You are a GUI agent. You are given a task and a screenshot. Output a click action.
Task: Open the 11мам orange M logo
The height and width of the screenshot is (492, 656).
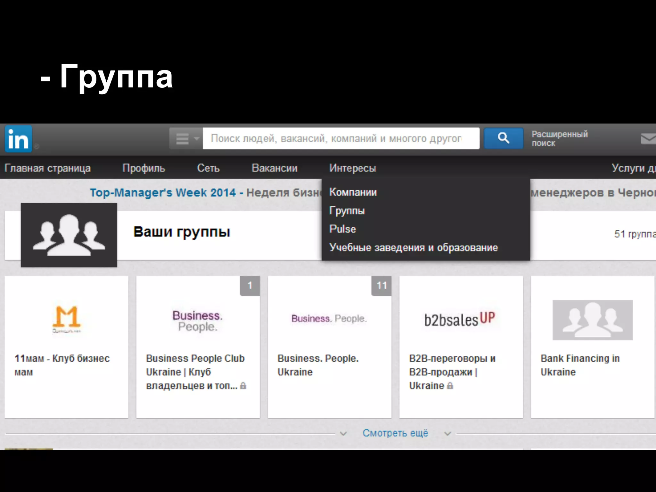(x=67, y=320)
